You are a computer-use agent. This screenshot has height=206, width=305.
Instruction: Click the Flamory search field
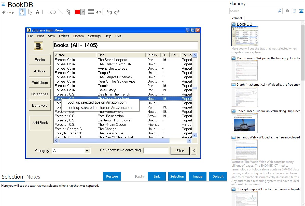point(253,11)
